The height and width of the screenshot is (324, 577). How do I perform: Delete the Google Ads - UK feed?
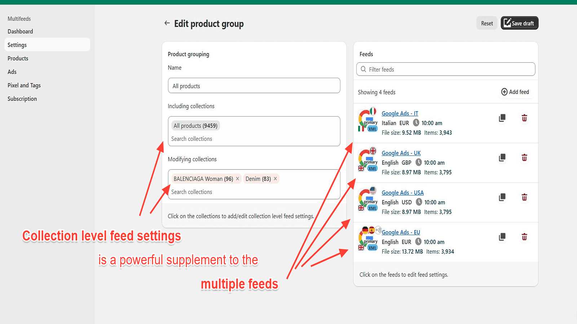[x=524, y=158]
